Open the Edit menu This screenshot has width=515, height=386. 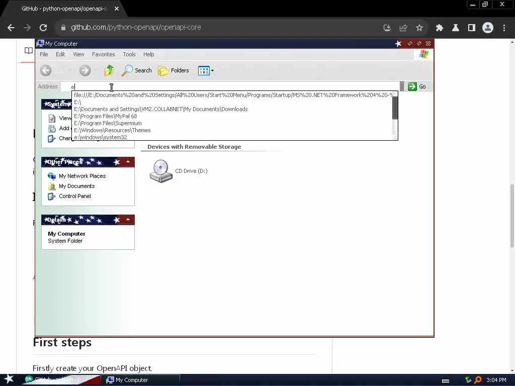(60, 54)
